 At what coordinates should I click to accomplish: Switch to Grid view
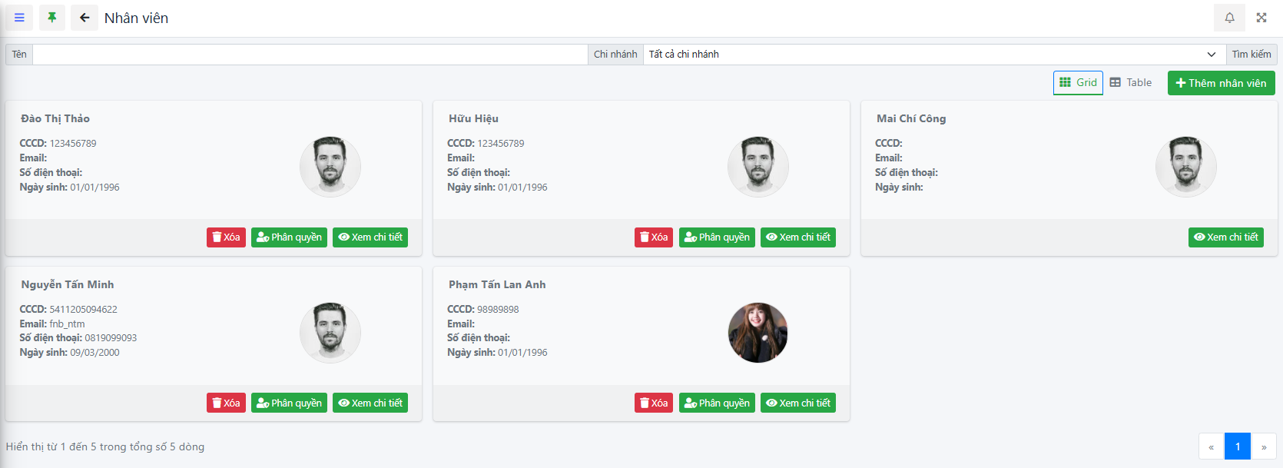coord(1078,83)
